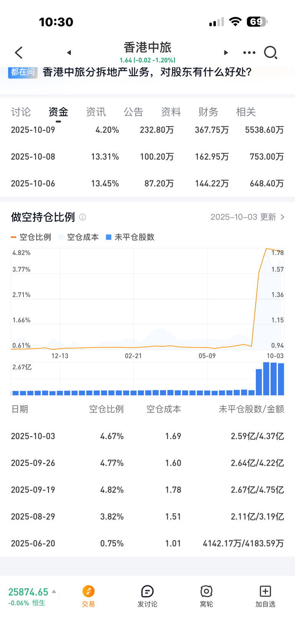Tap chart date label 05-09

coord(207,356)
